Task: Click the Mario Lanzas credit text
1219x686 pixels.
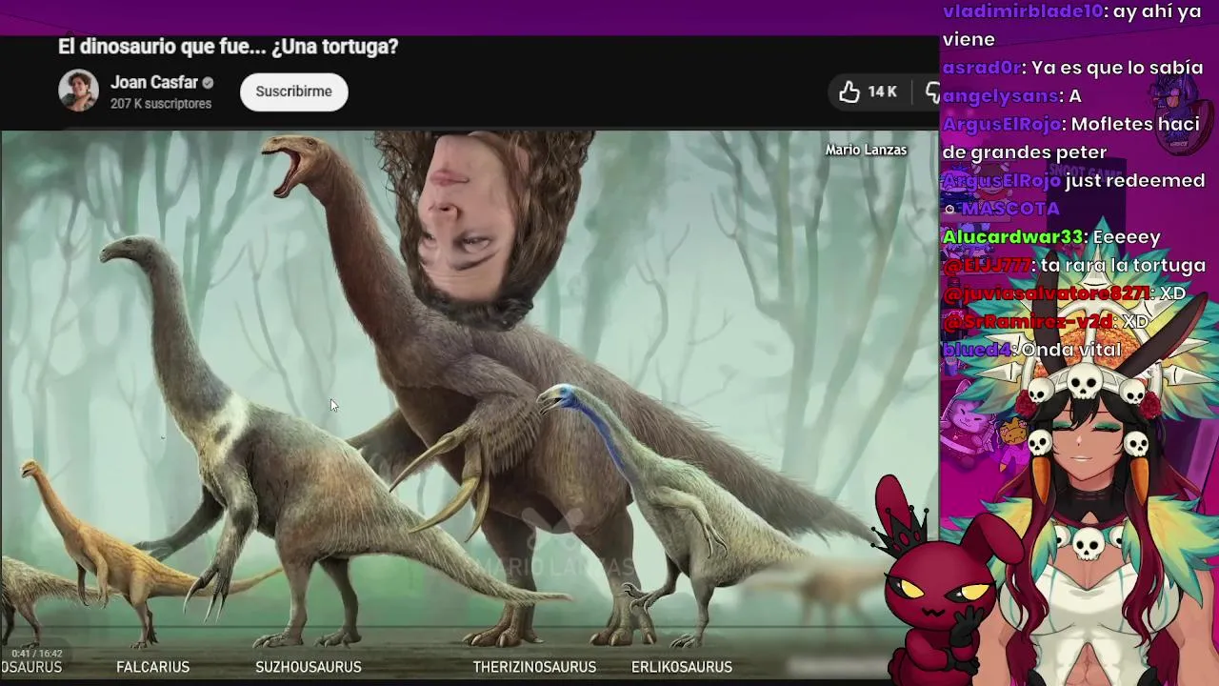Action: click(x=866, y=150)
